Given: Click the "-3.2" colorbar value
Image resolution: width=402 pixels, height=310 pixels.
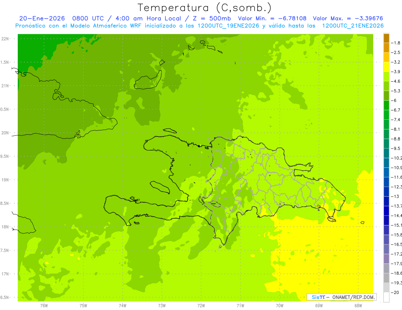Looking at the screenshot, I should tap(396, 62).
